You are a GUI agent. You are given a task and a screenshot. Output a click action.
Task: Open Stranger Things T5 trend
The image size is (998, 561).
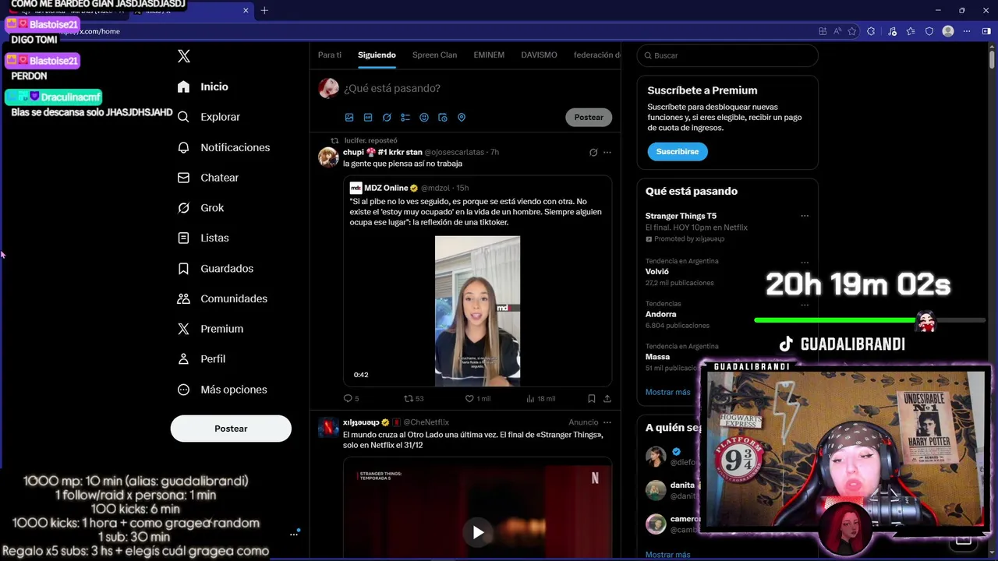point(681,216)
